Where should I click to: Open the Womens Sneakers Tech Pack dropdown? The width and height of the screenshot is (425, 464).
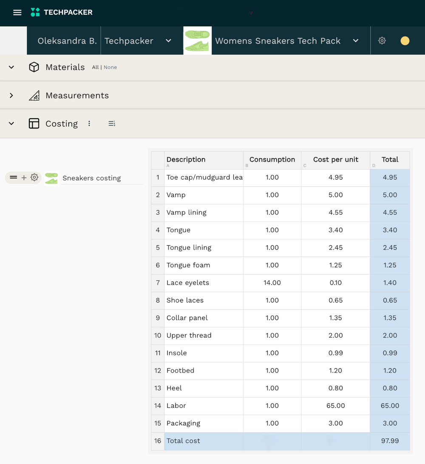(x=356, y=40)
